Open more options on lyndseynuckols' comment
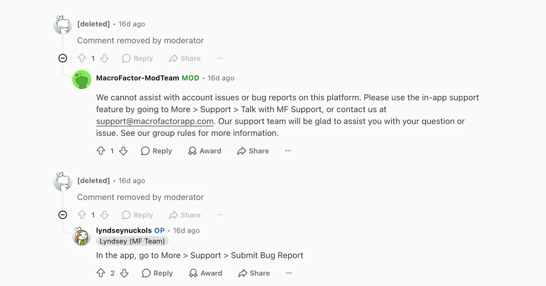Screen dimensions: 546x286 pyautogui.click(x=289, y=273)
